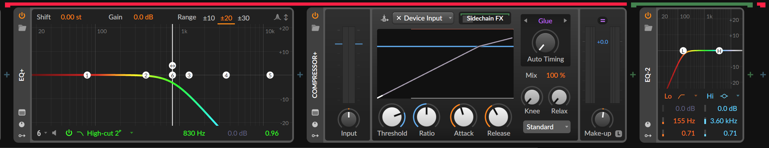The image size is (769, 148).
Task: Select the ±10 range option
Action: pyautogui.click(x=209, y=18)
